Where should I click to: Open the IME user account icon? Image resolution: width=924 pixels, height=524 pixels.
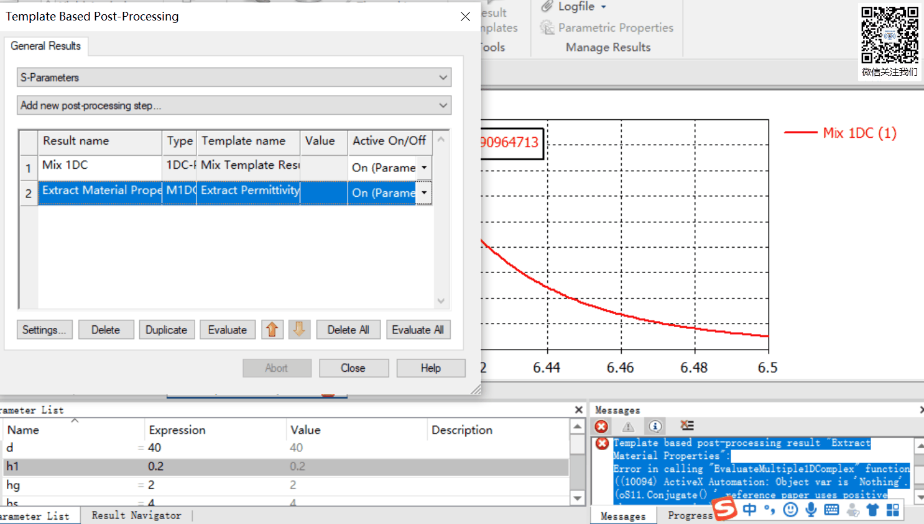[852, 510]
